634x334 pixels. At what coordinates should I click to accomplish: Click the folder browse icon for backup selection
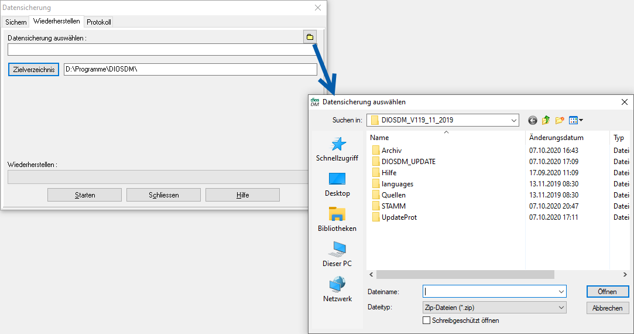[x=310, y=37]
